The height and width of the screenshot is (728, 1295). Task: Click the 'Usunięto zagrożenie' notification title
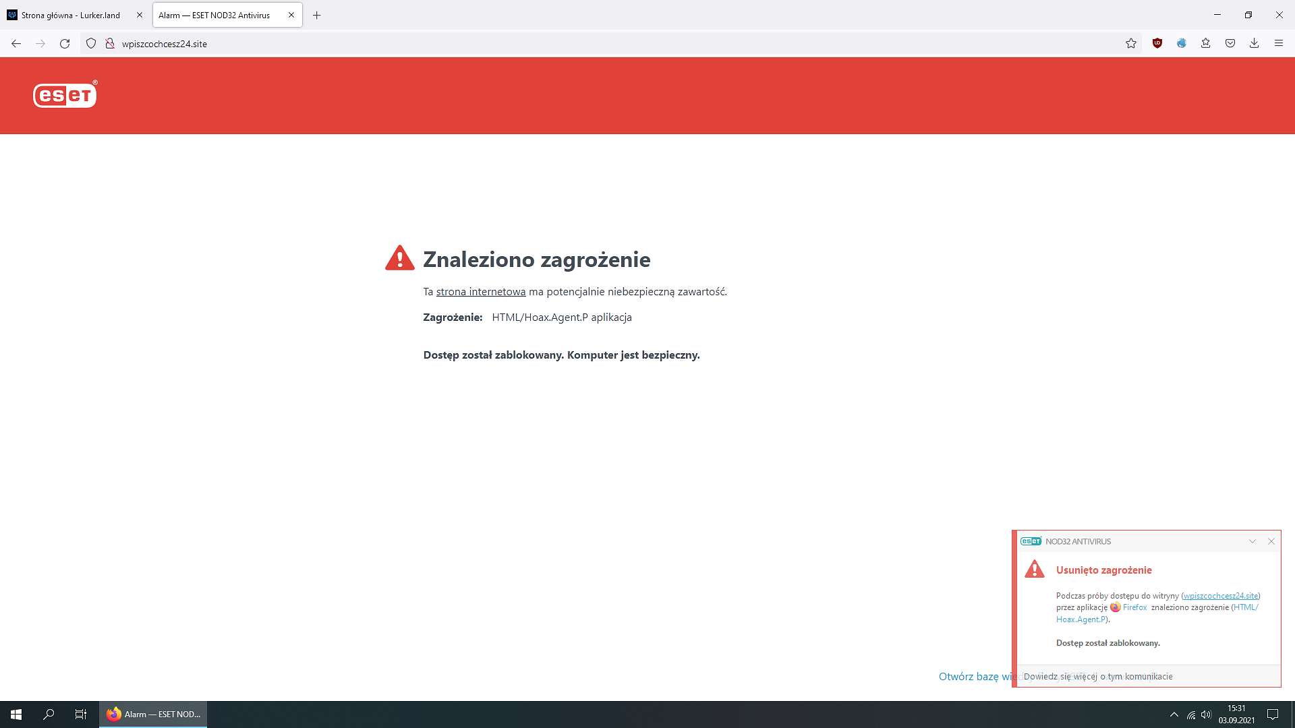click(x=1103, y=570)
